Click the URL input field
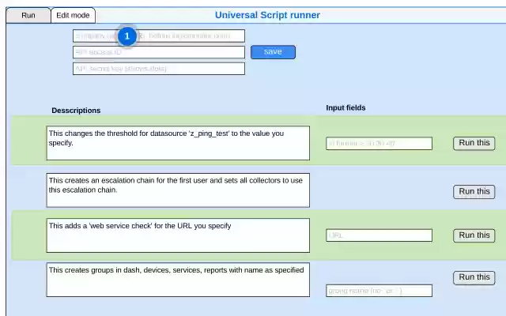This screenshot has height=316, width=506. [x=379, y=235]
